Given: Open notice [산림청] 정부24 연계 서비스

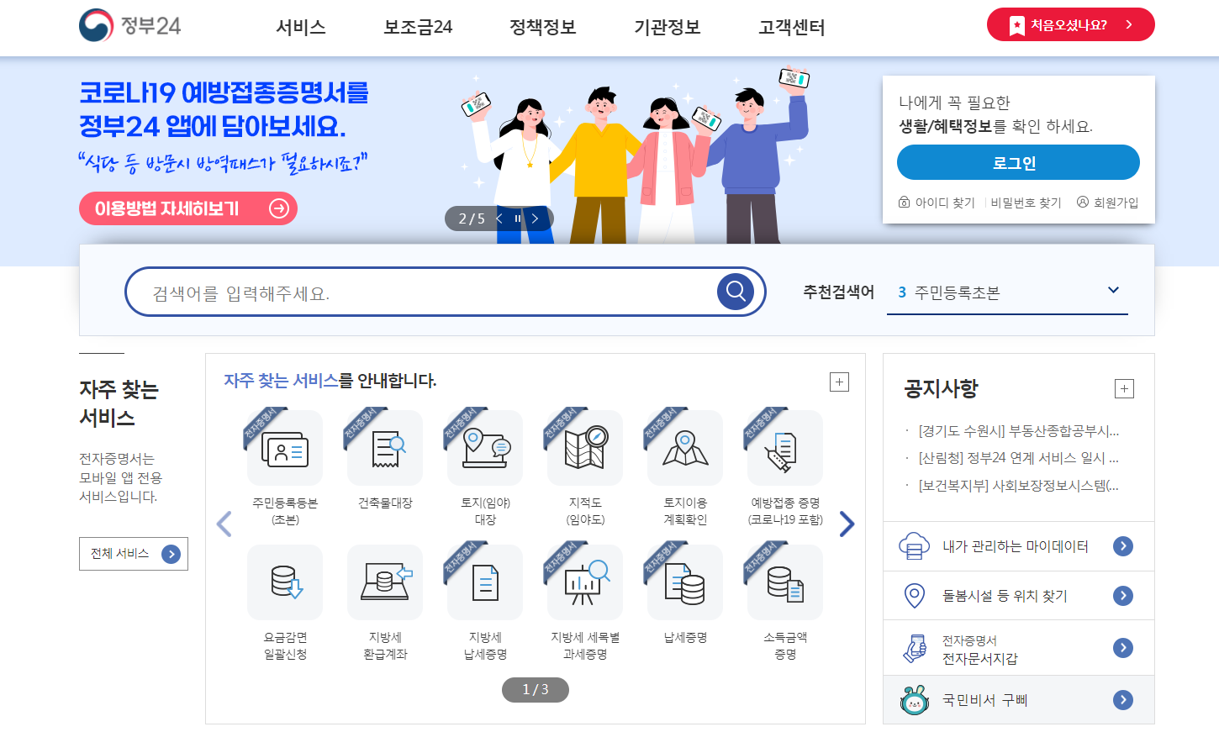Looking at the screenshot, I should point(1018,458).
